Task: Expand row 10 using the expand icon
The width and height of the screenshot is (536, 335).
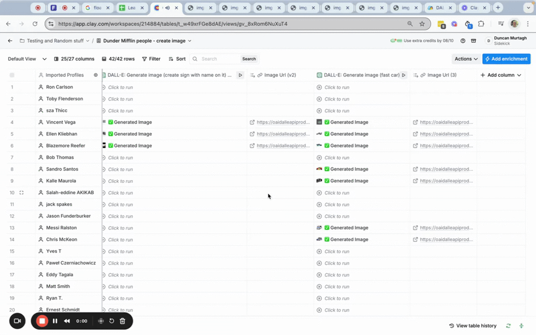Action: pos(21,193)
